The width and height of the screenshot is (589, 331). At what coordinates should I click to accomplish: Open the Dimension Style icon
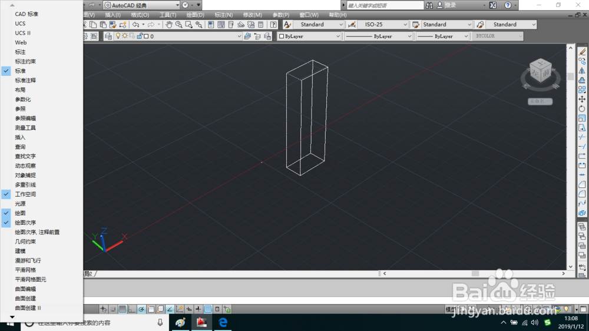(352, 25)
